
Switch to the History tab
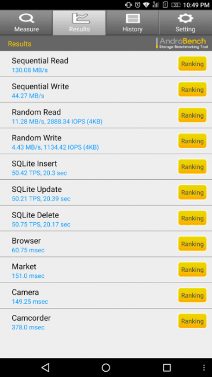click(x=132, y=23)
